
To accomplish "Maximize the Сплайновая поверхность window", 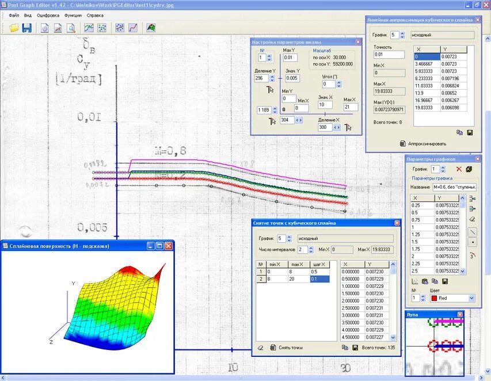I will 159,246.
